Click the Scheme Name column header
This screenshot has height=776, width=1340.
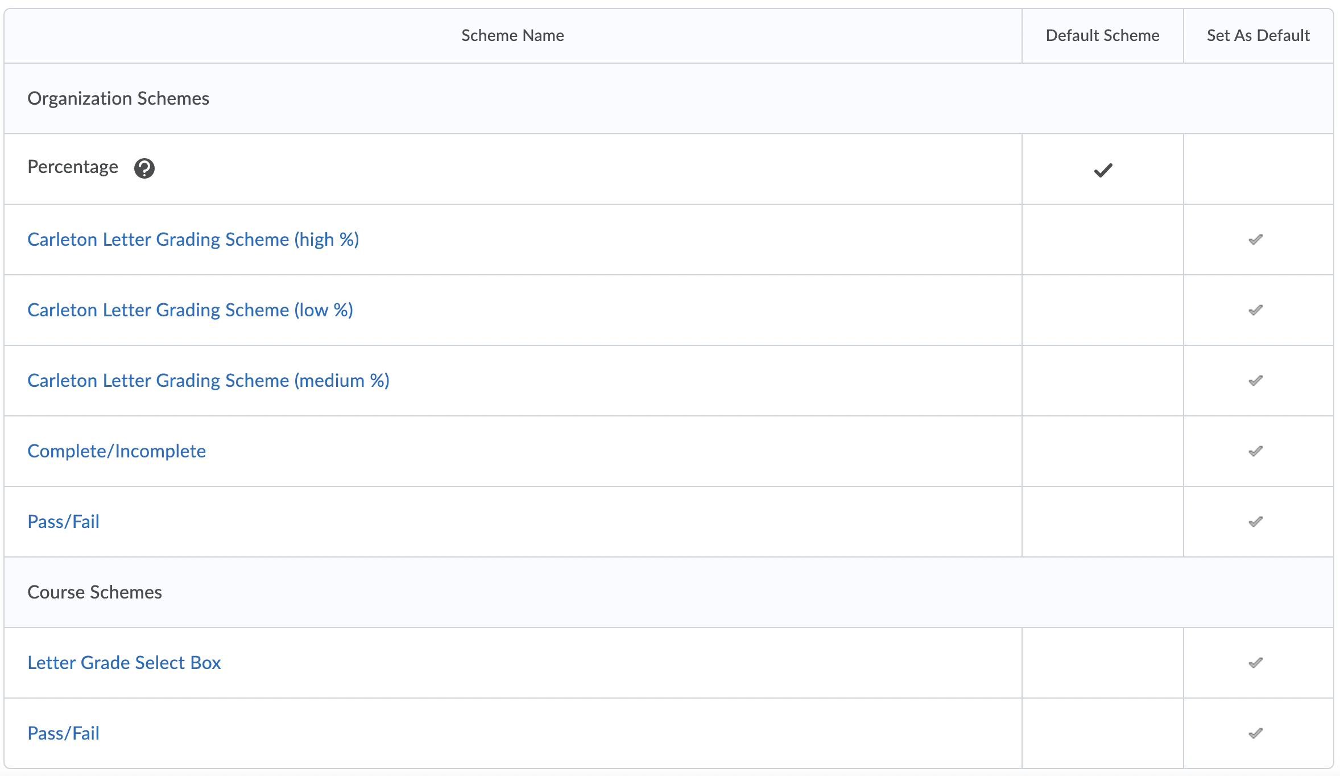click(512, 35)
